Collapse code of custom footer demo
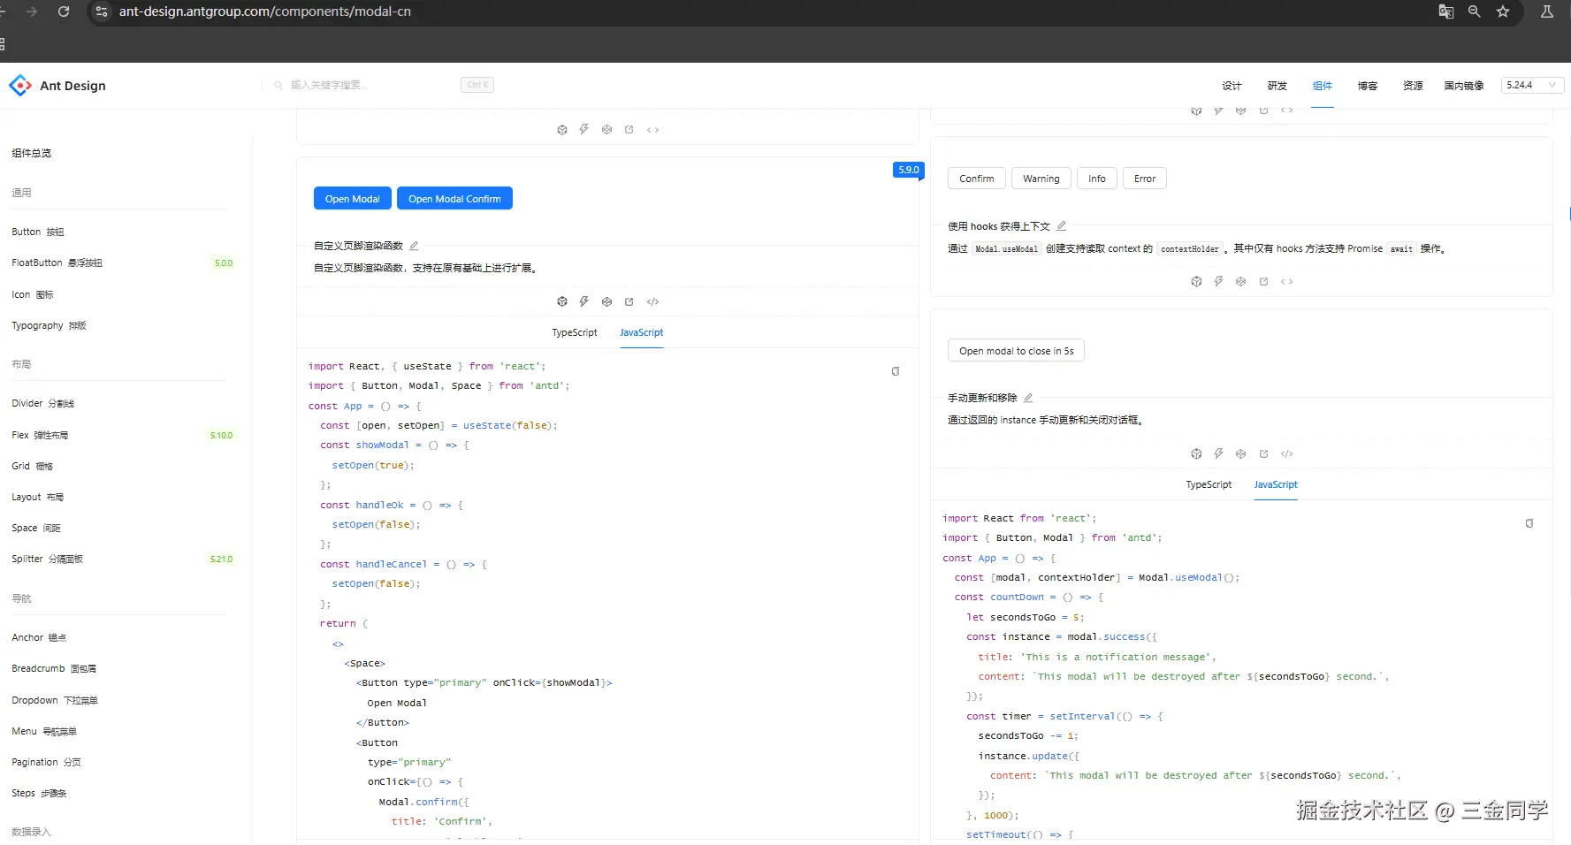This screenshot has width=1571, height=845. 653,301
